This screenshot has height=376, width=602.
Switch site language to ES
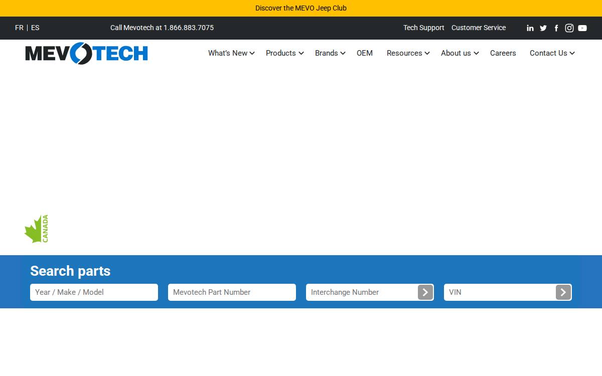click(x=35, y=28)
